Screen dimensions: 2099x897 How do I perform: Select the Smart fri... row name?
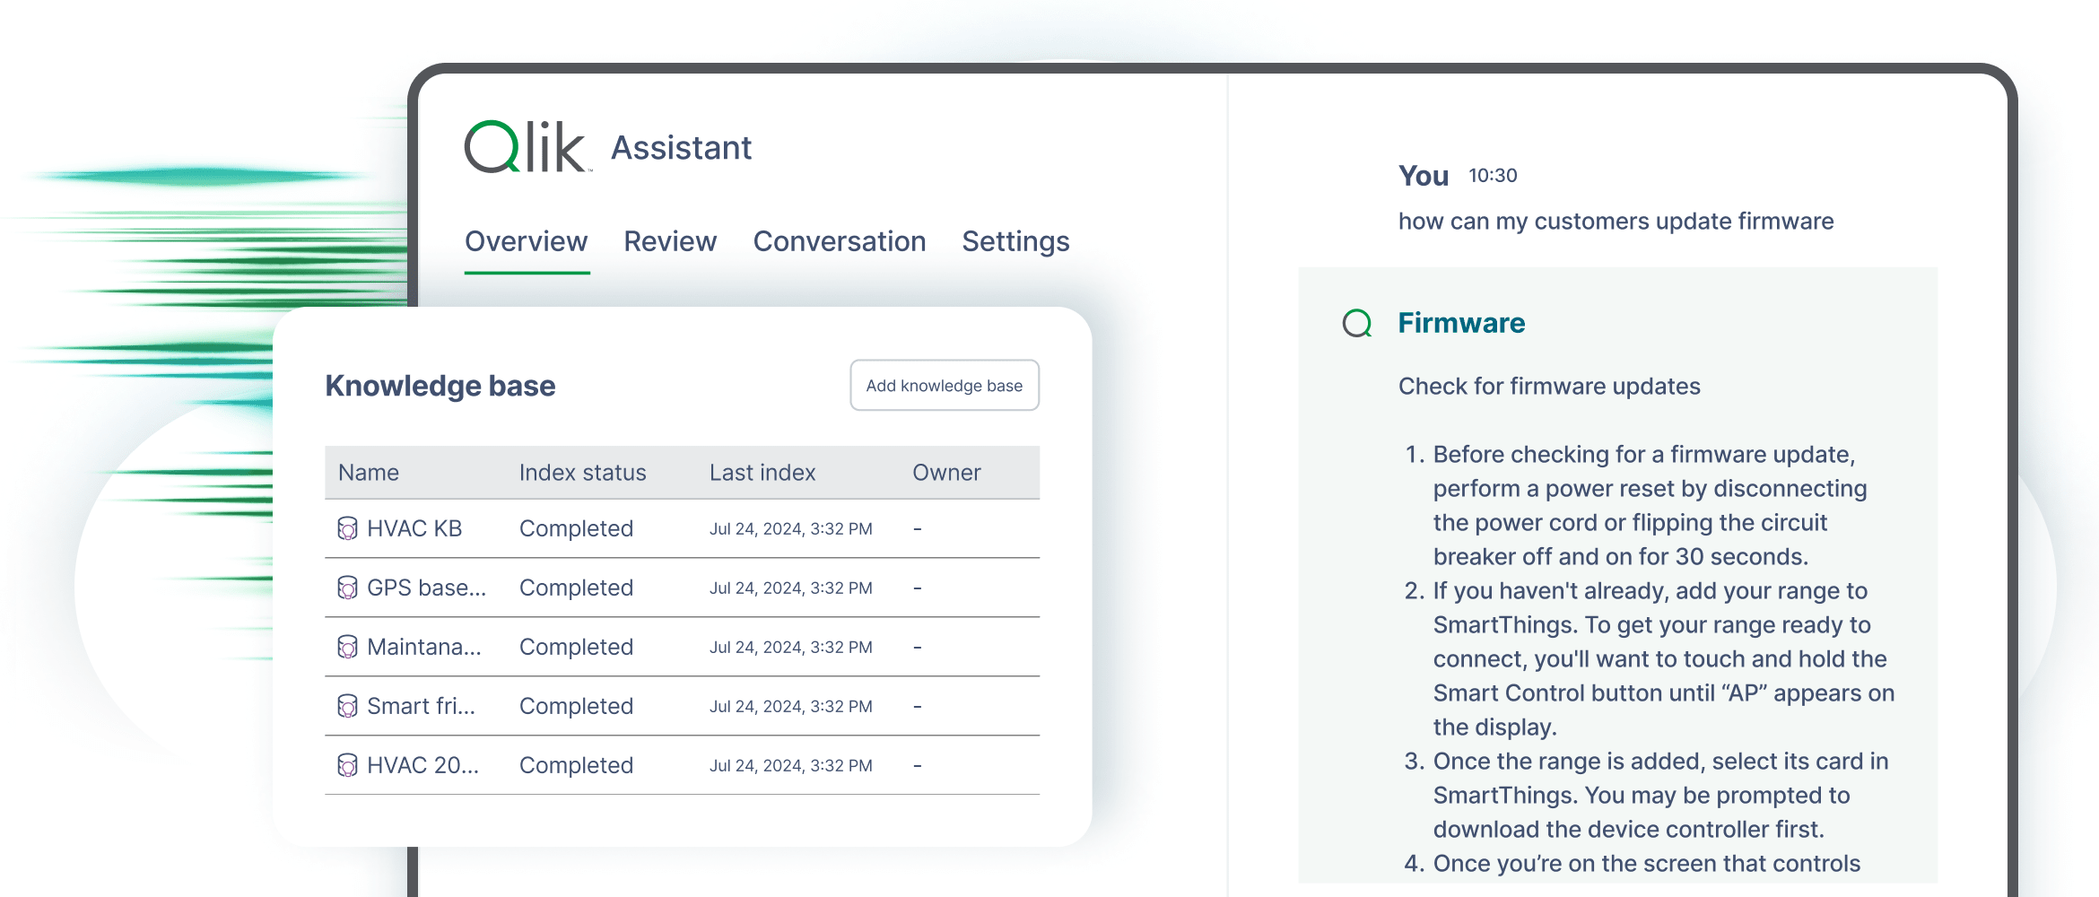(x=422, y=707)
